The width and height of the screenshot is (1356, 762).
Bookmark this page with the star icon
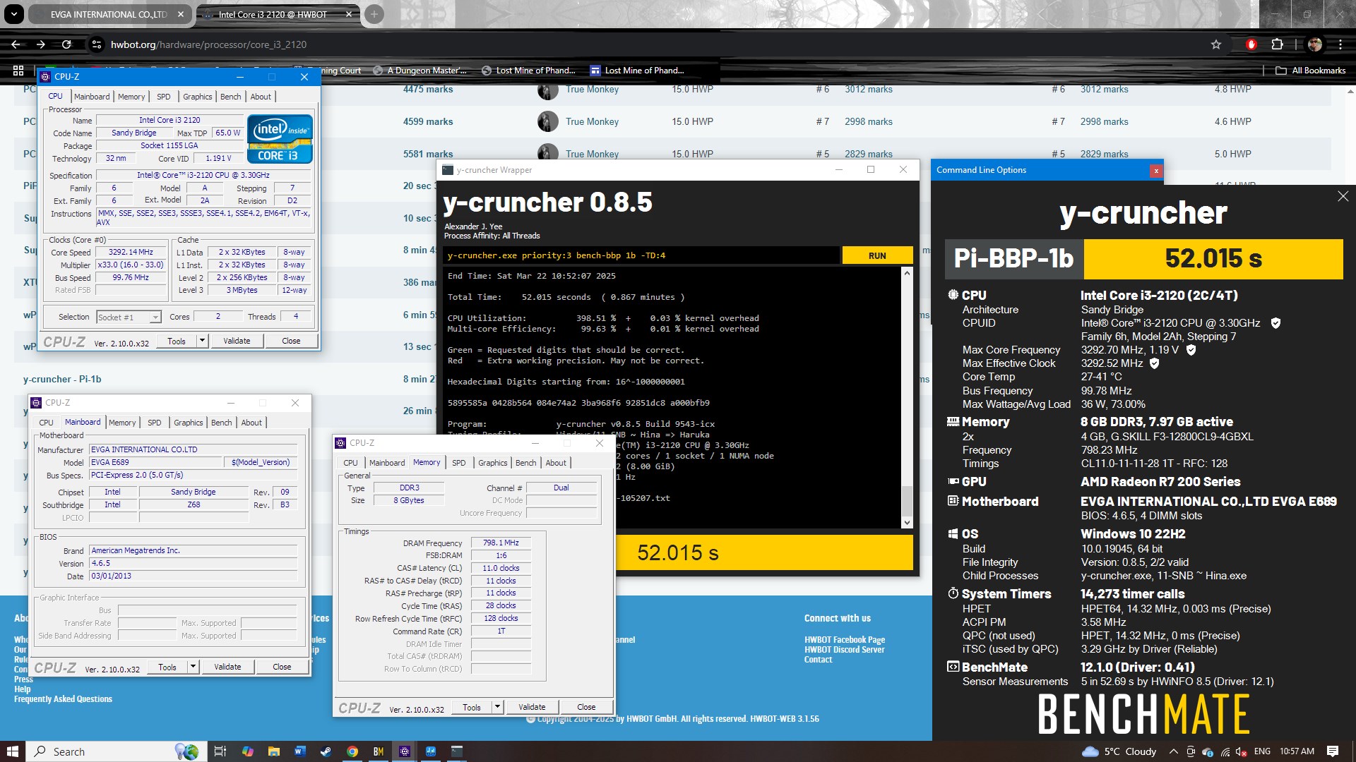1215,44
